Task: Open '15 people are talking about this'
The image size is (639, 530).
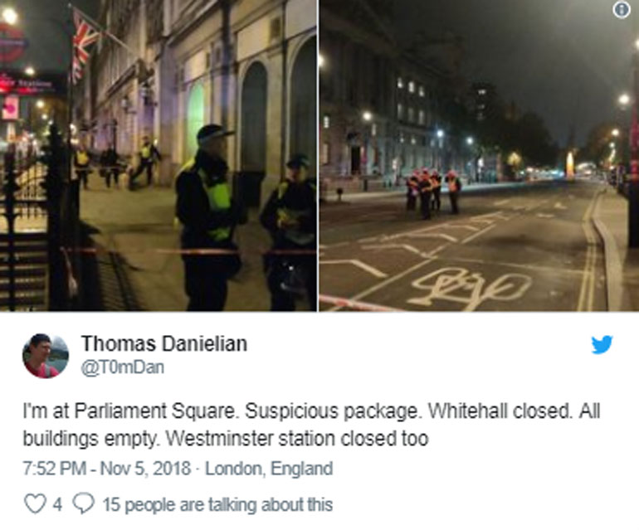Action: pyautogui.click(x=217, y=504)
